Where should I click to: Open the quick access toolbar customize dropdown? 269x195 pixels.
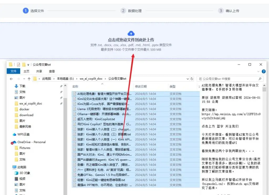point(28,65)
